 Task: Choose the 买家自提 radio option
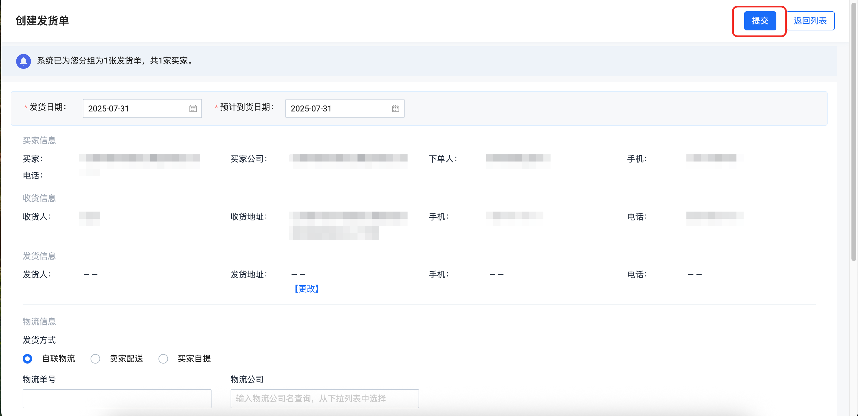(x=163, y=359)
